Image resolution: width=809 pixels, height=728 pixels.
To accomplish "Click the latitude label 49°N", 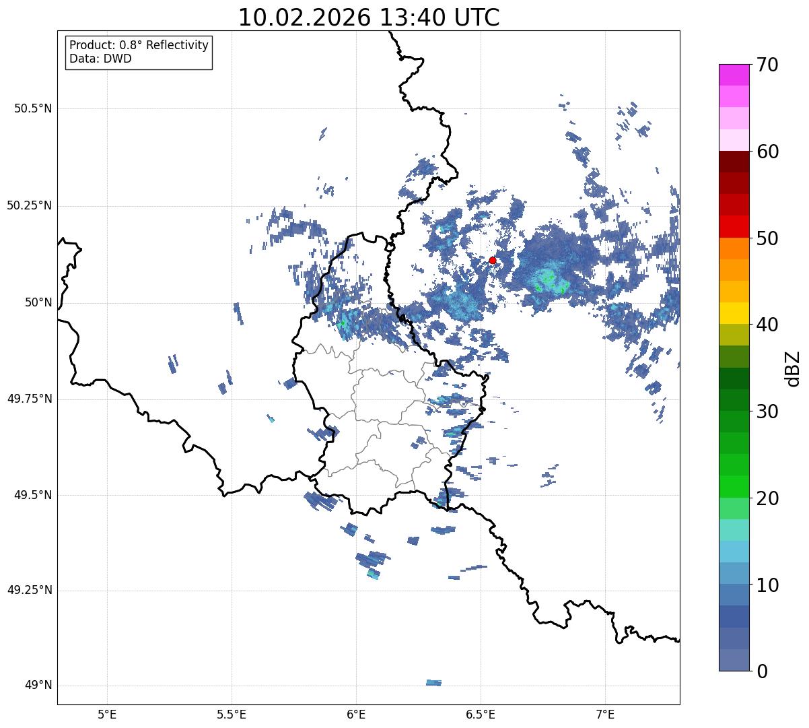I will point(38,686).
